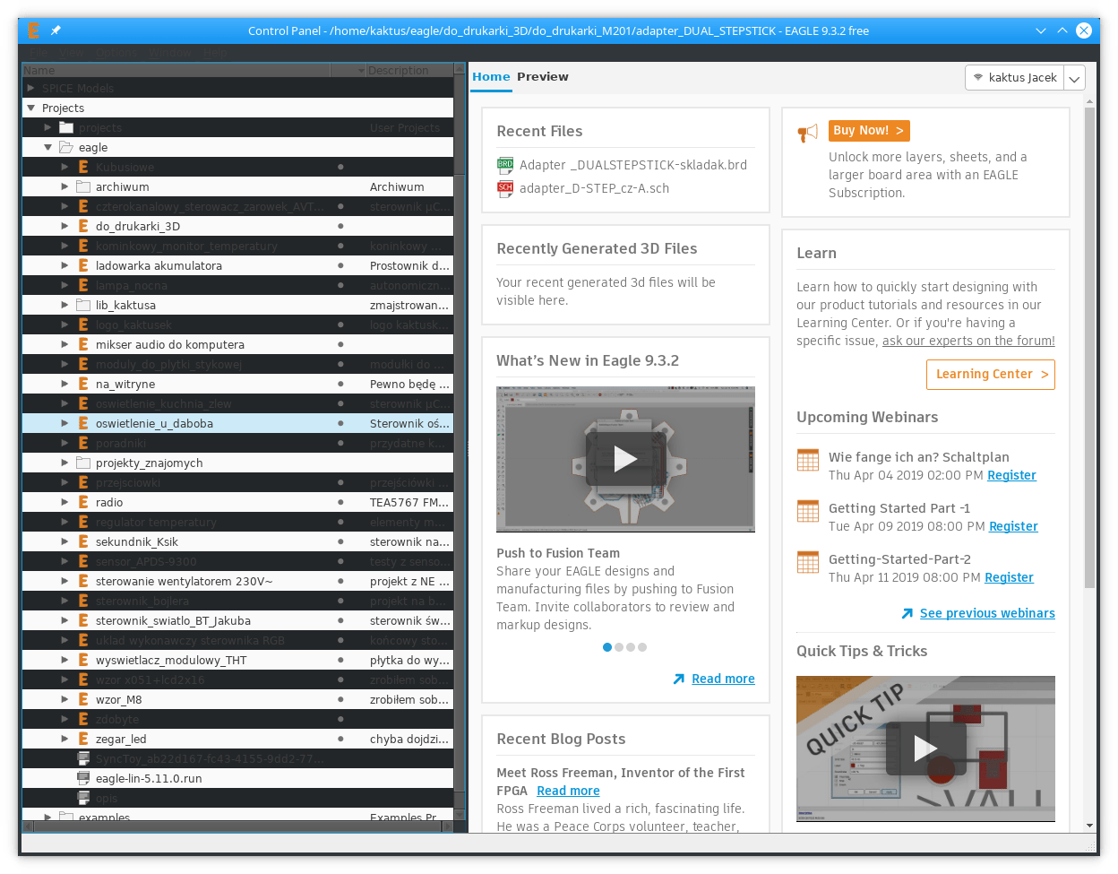Click the EAGLE icon for sterowanie wentylatorem
This screenshot has width=1118, height=874.
[x=83, y=582]
